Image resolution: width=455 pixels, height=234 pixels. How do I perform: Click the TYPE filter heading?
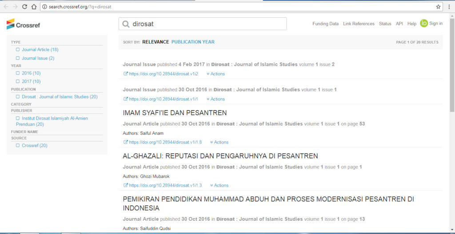(x=16, y=42)
